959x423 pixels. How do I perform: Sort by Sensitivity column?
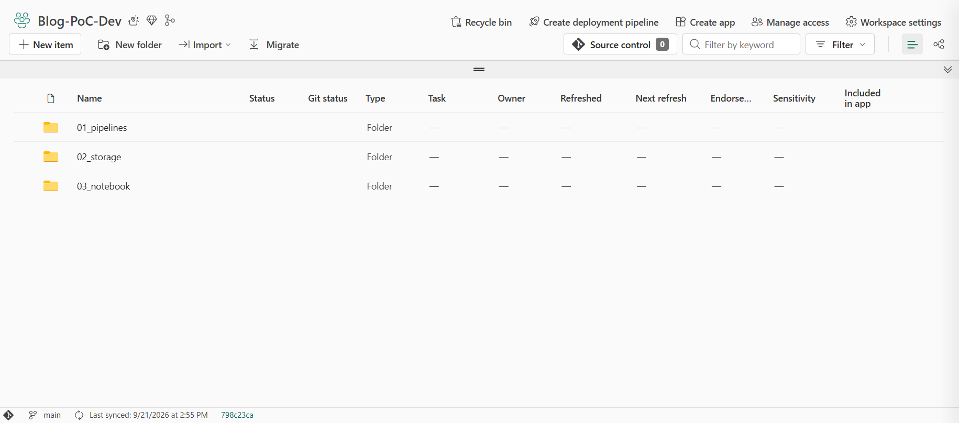(794, 98)
